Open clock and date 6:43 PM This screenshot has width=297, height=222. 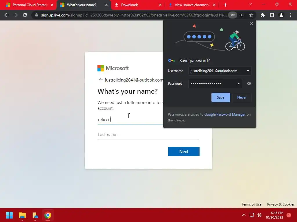[x=274, y=215]
